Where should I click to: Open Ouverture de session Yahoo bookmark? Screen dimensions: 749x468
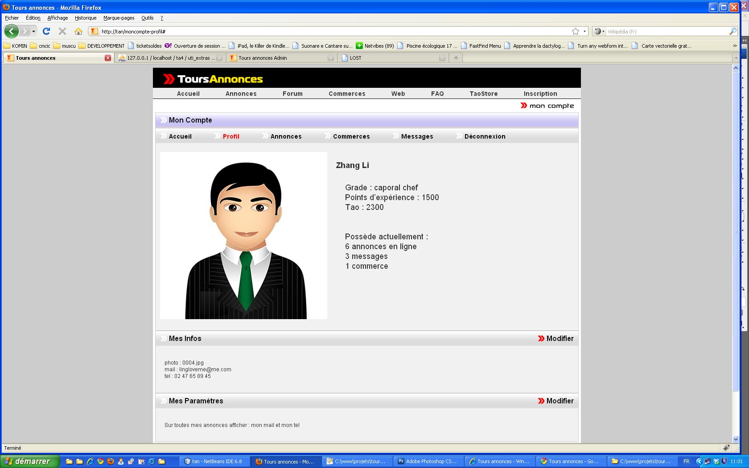(x=195, y=45)
